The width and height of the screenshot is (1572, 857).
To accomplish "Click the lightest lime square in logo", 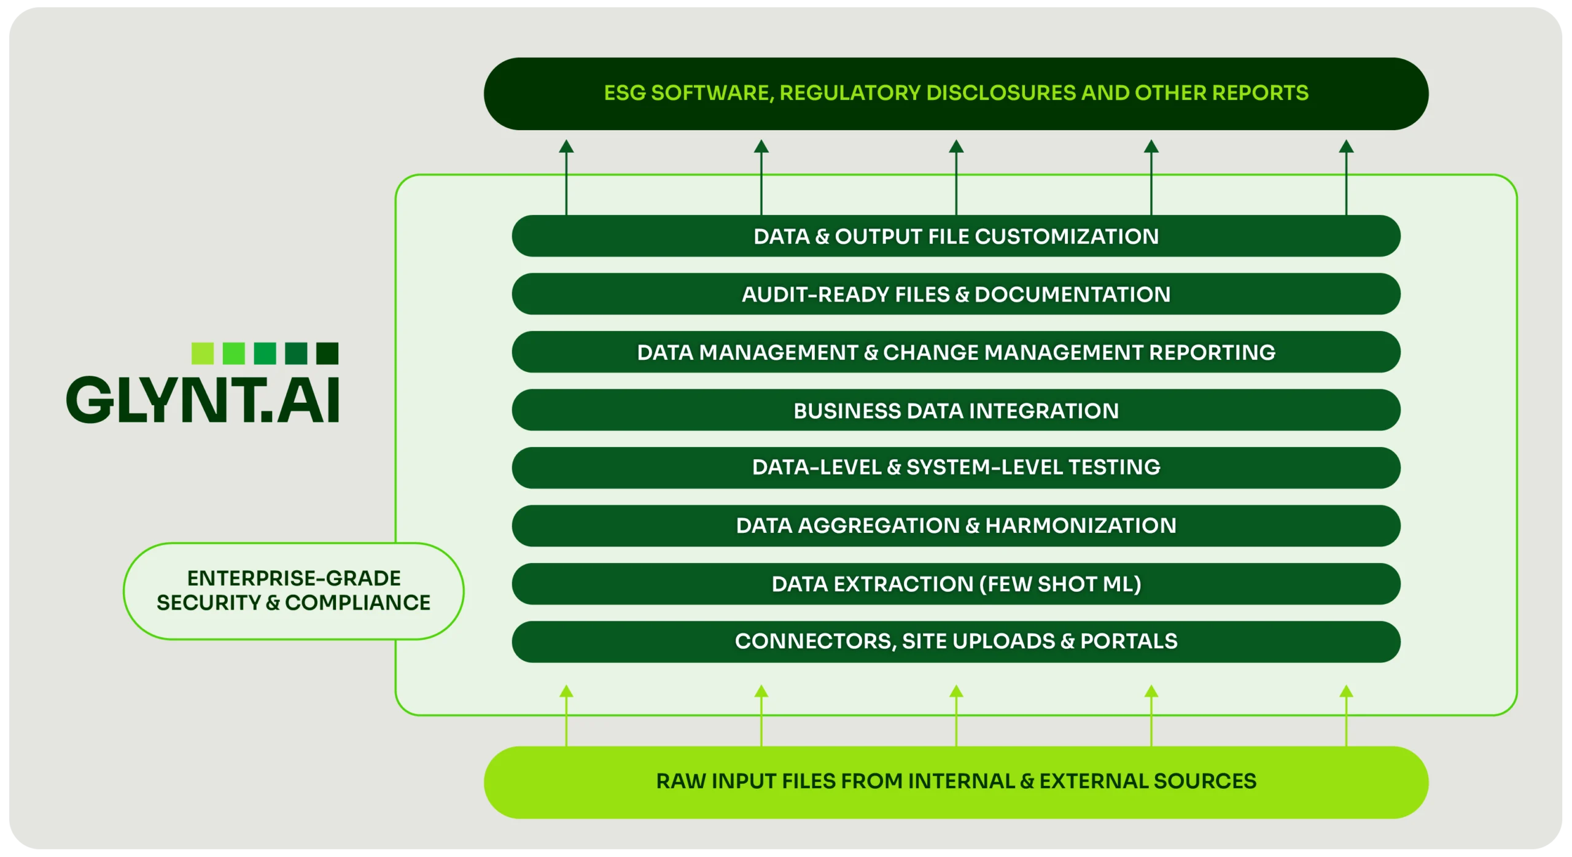I will [203, 354].
